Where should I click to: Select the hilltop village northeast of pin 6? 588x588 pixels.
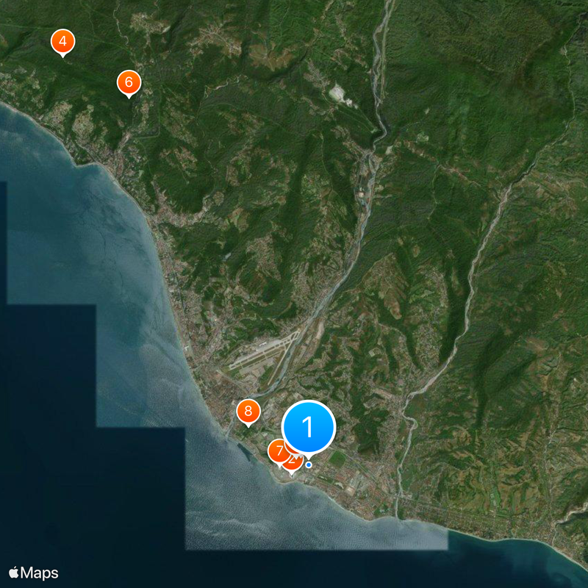(150, 23)
